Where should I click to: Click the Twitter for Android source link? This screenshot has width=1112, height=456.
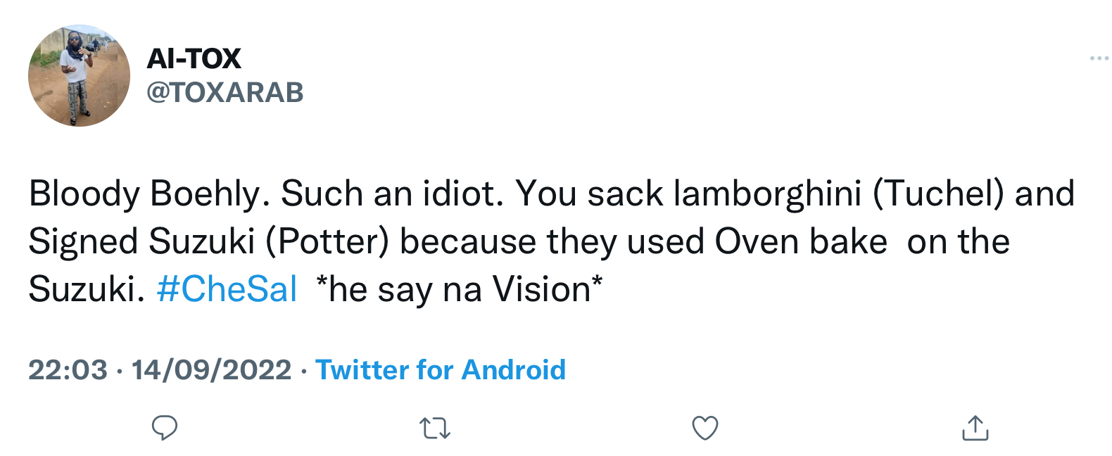pos(441,369)
